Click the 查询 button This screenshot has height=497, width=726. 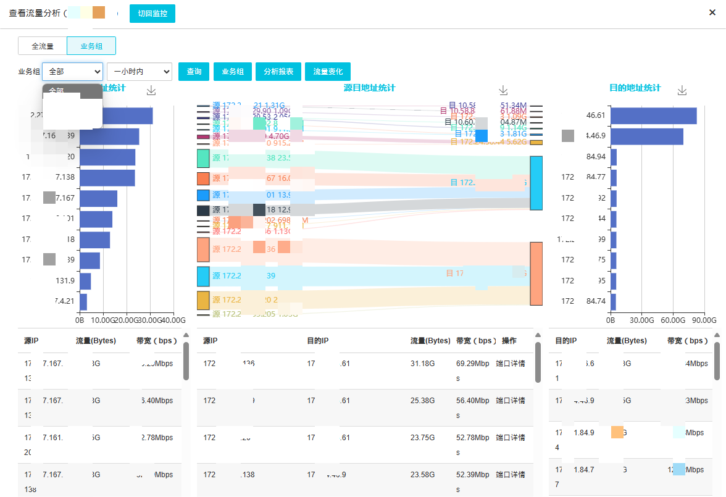[x=194, y=72]
